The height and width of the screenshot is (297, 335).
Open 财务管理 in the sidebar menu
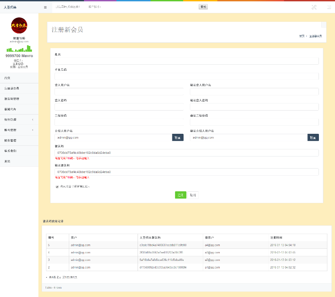(x=10, y=140)
